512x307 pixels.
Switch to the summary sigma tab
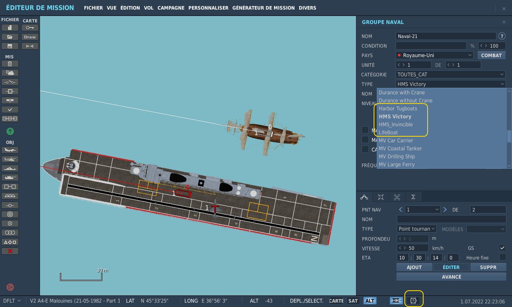pos(413,197)
